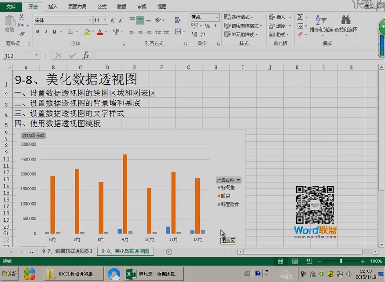
Task: Switch to the 页面布局 ribbon tab
Action: pyautogui.click(x=77, y=7)
